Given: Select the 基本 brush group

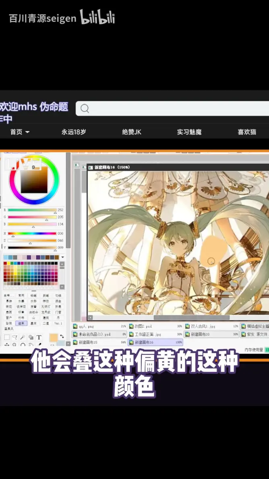Looking at the screenshot, I should point(33,323).
